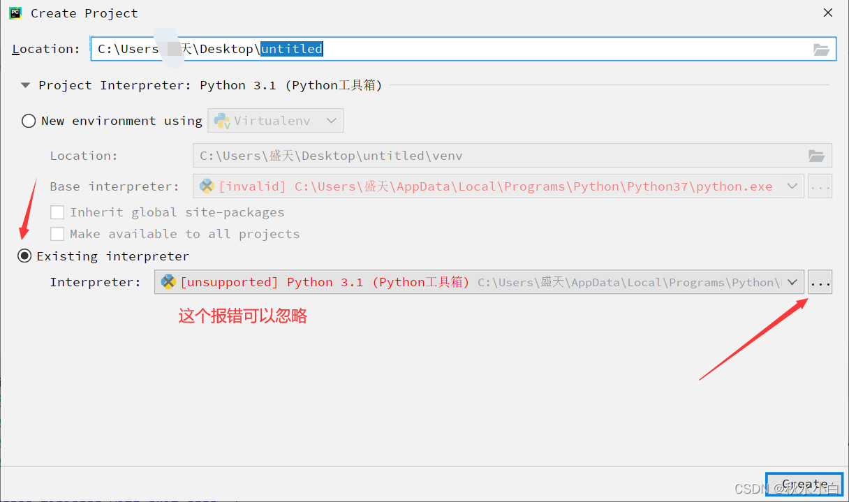Collapse the Project Interpreter section
The image size is (849, 502).
(x=26, y=85)
